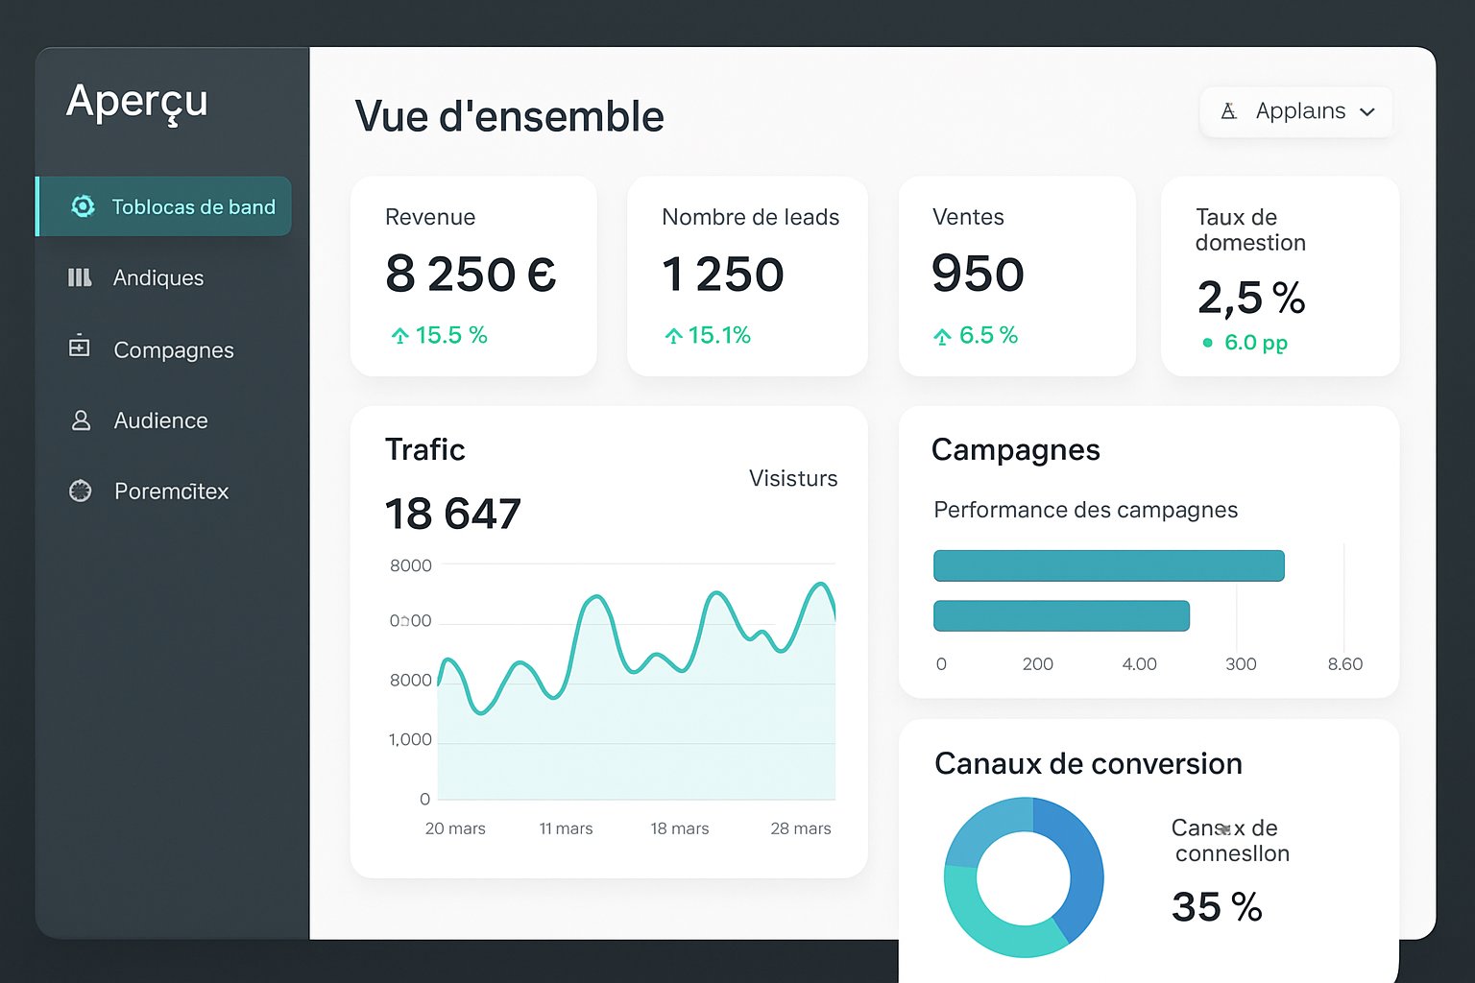
Task: Click the 2,5 % Taux de domestion value
Action: click(x=1251, y=298)
